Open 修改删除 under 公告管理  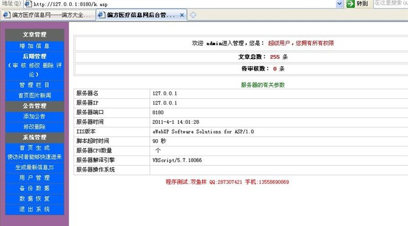35,127
